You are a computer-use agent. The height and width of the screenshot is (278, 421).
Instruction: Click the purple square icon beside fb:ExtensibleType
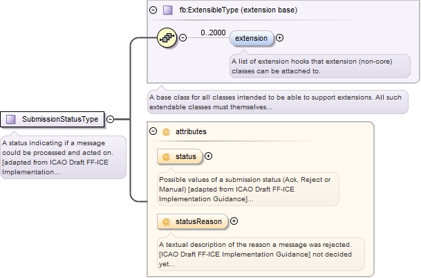pyautogui.click(x=167, y=10)
